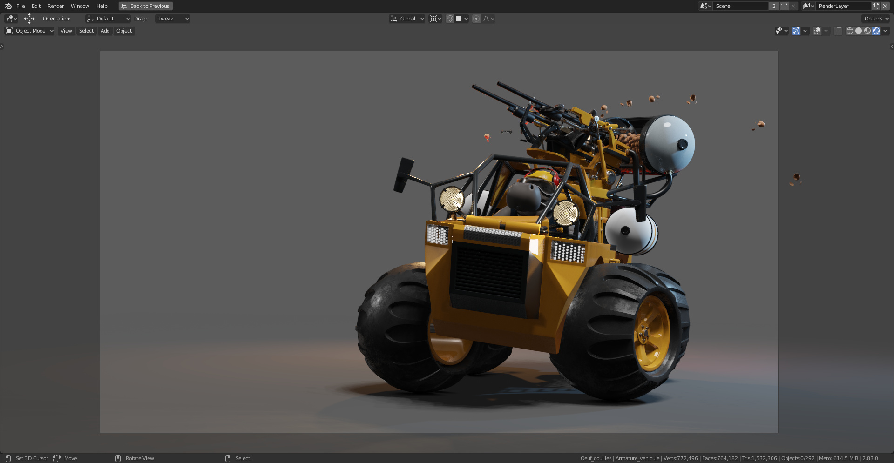Open the Help menu
This screenshot has height=463, width=894.
(x=102, y=6)
